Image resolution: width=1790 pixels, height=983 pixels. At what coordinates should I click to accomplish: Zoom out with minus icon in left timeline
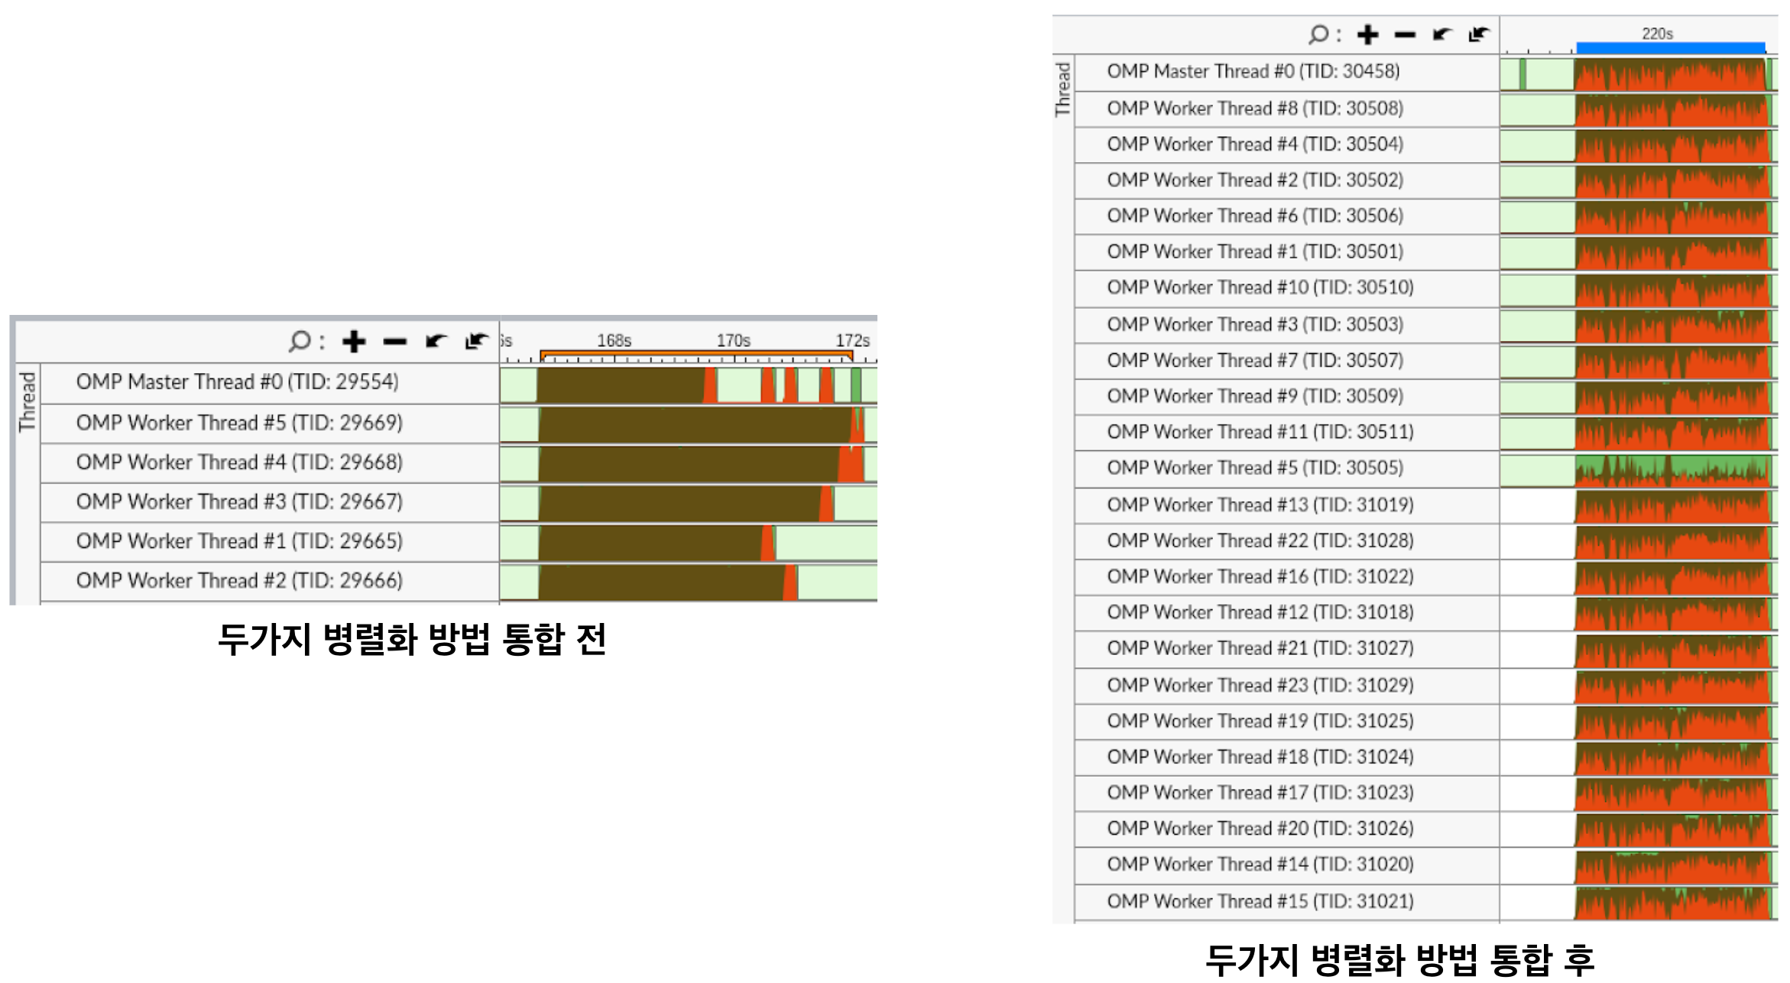(x=394, y=342)
